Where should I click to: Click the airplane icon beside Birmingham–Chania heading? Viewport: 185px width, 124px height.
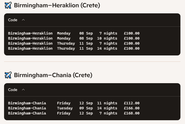point(8,75)
